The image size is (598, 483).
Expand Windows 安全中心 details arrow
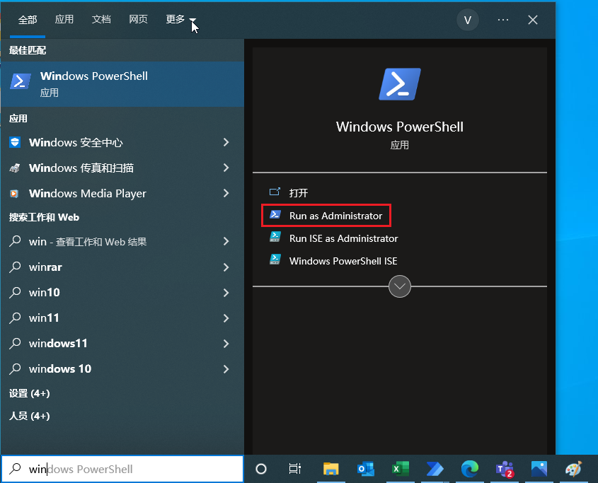pyautogui.click(x=226, y=142)
